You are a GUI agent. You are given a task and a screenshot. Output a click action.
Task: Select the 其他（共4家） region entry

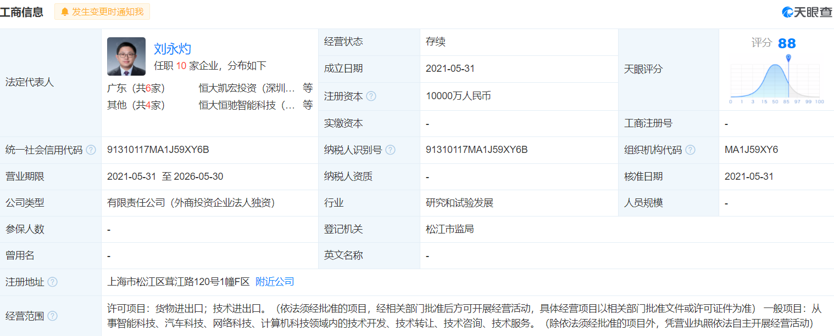(x=136, y=105)
